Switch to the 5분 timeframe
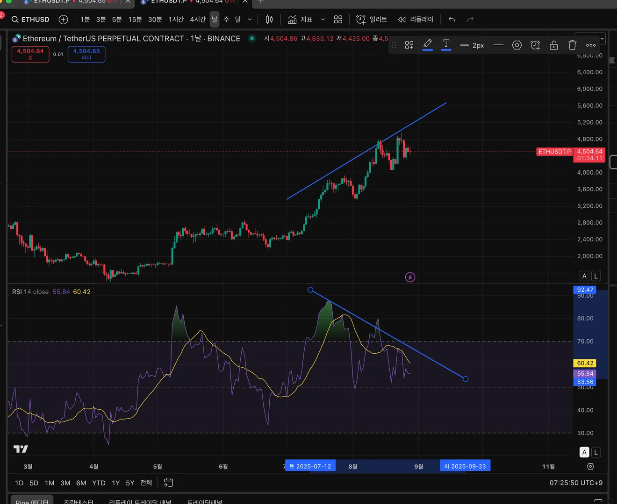The image size is (617, 504). [x=117, y=20]
